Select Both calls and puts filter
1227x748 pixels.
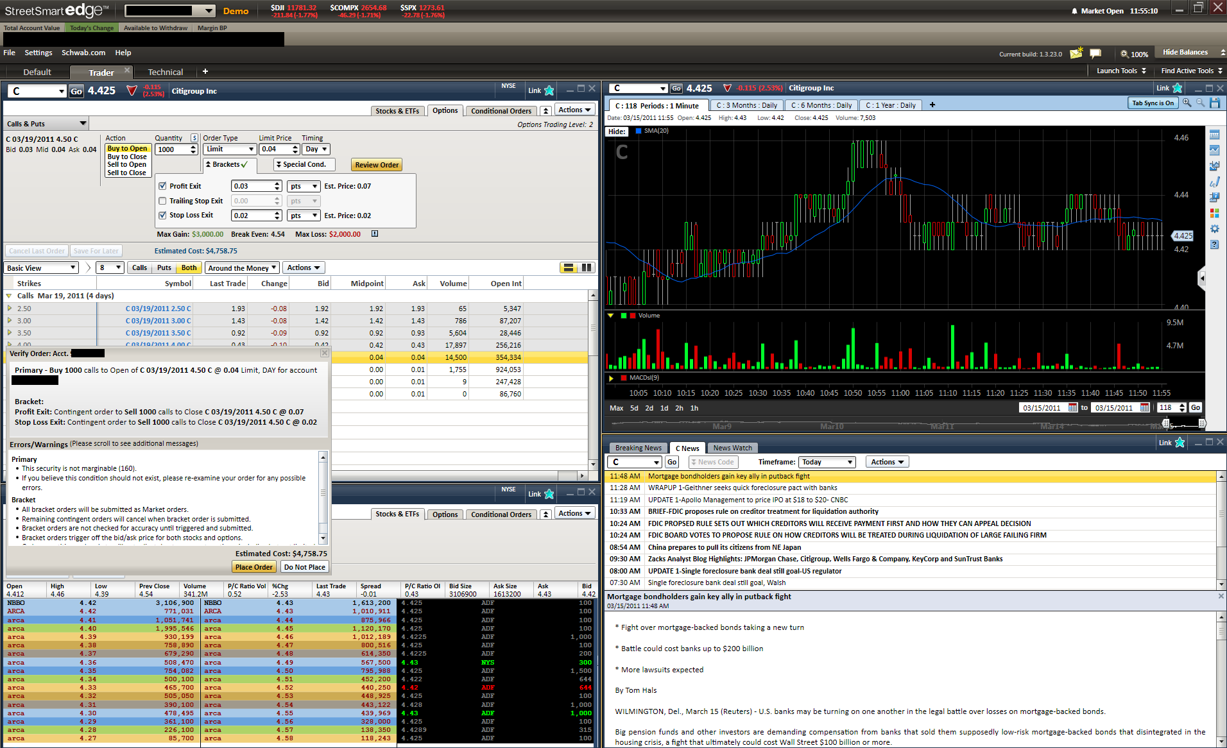pos(189,268)
